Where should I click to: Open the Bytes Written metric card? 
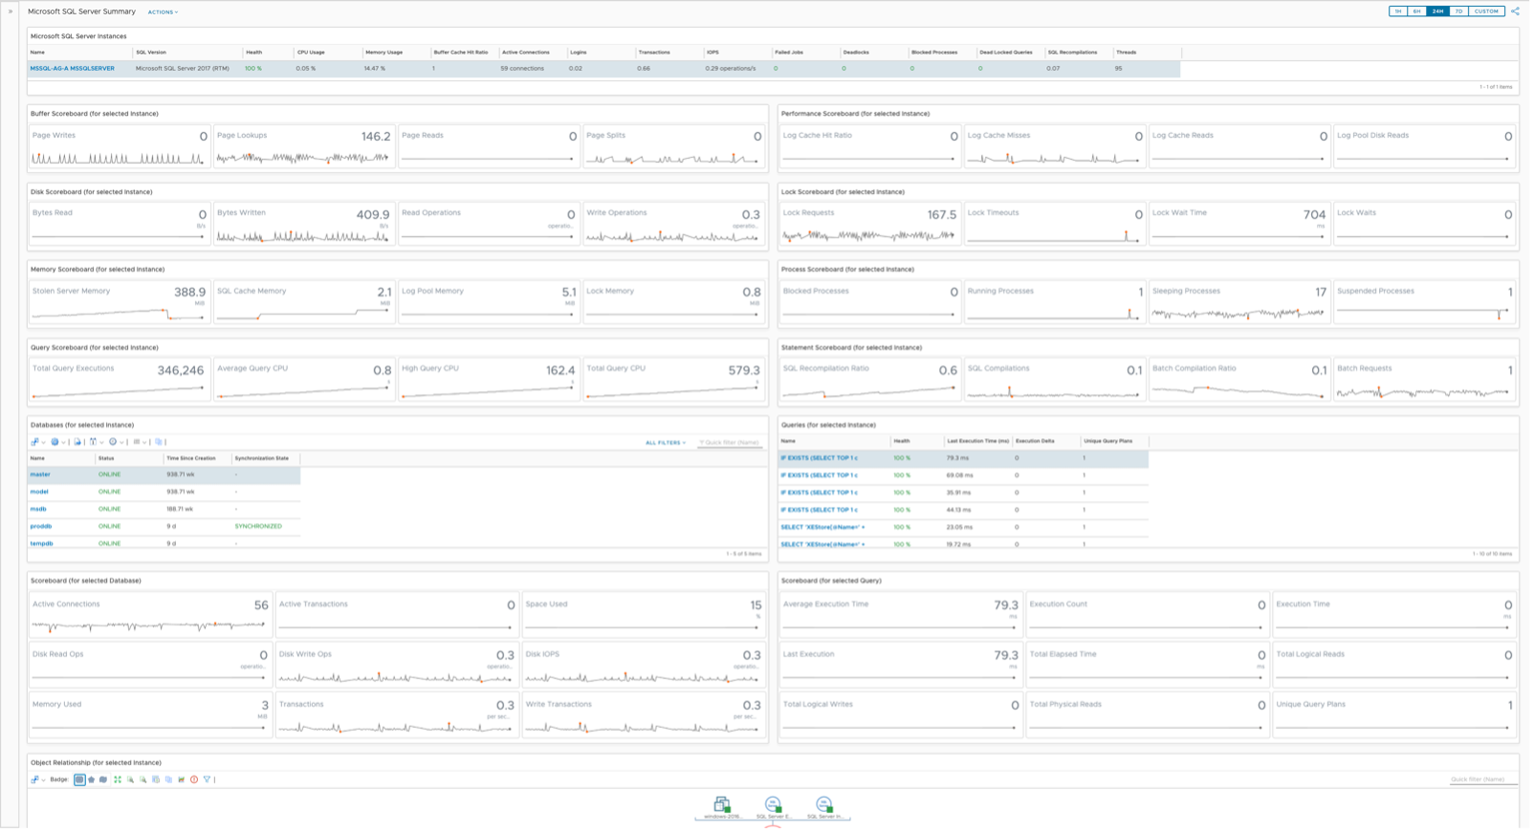coord(304,225)
